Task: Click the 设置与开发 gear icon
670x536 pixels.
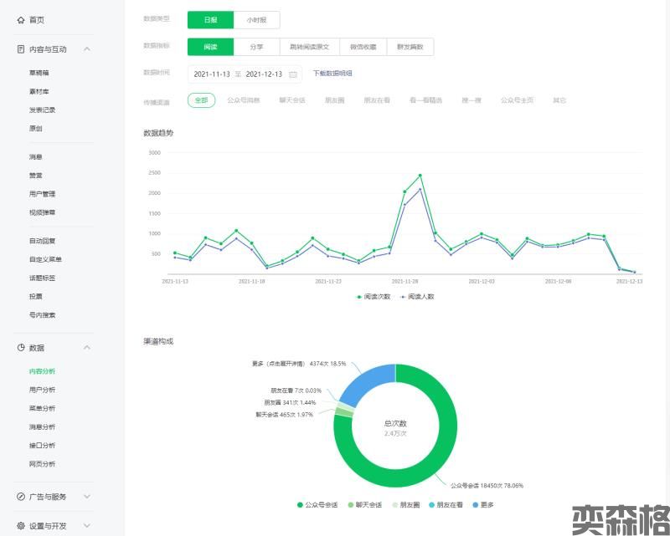Action: [21, 526]
